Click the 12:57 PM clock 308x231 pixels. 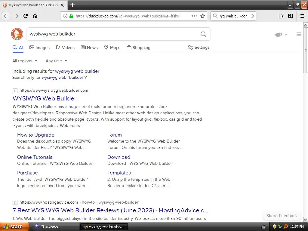297,226
